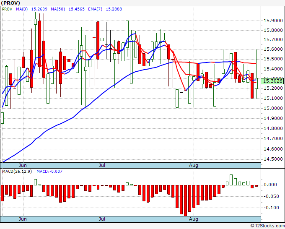
Task: Click the 15.8000 price axis label
Action: click(x=273, y=30)
